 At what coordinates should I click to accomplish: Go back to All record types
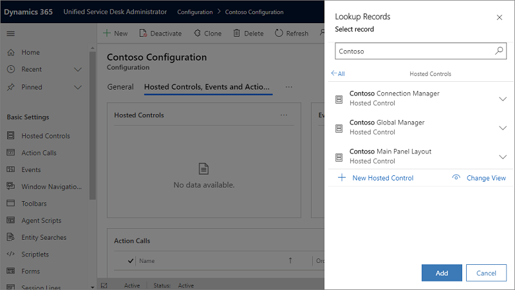pyautogui.click(x=338, y=73)
